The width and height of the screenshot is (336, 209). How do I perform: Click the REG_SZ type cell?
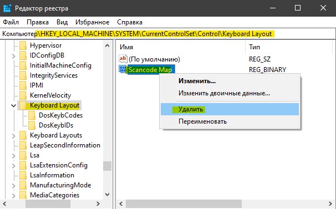pyautogui.click(x=259, y=59)
